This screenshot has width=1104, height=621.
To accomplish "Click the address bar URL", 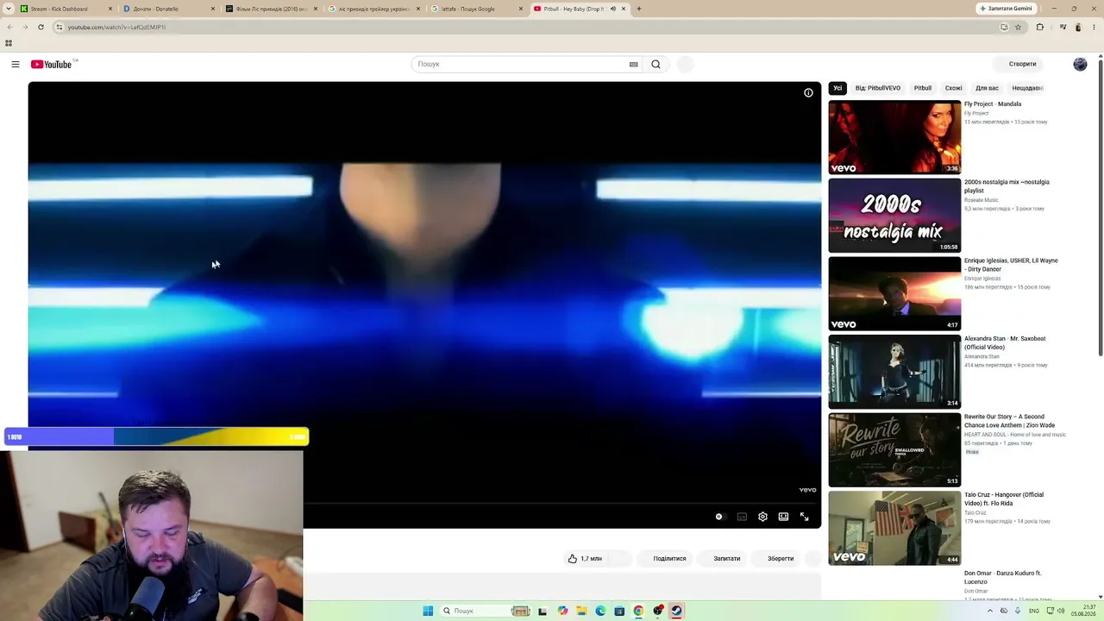I will pyautogui.click(x=117, y=27).
